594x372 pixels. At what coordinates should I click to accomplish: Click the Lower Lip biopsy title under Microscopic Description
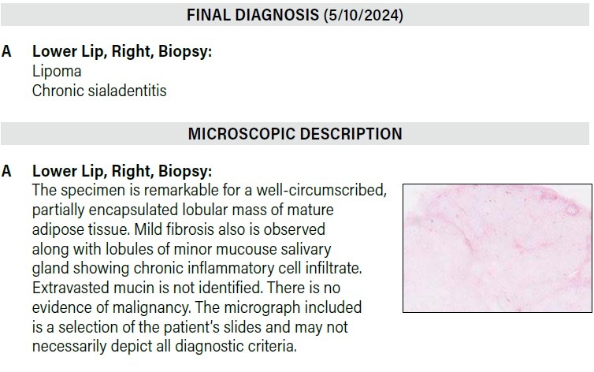point(122,171)
